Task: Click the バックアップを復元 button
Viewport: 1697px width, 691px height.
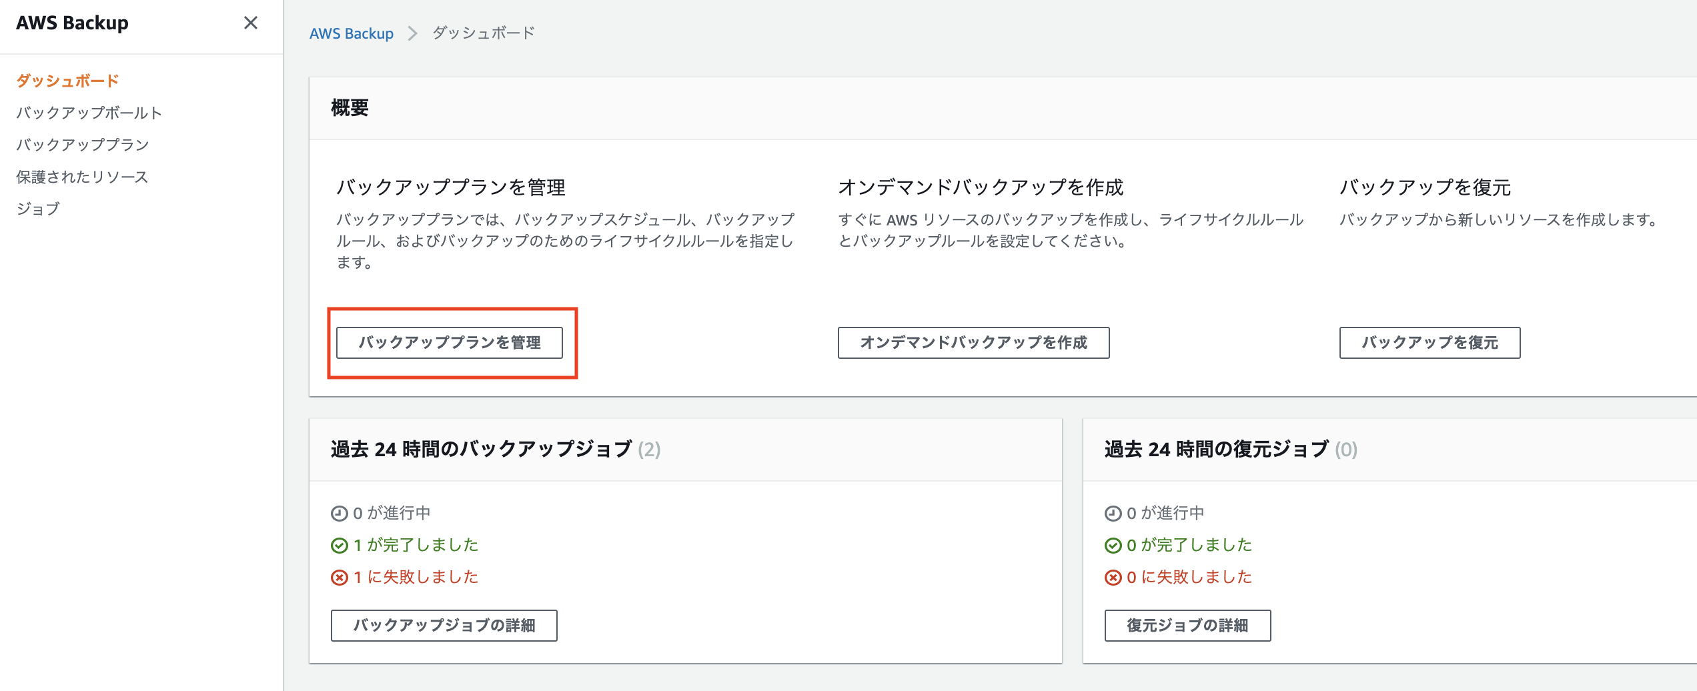Action: pyautogui.click(x=1430, y=343)
